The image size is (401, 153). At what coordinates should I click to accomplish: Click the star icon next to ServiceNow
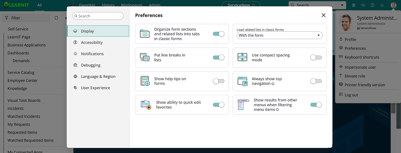254,5
